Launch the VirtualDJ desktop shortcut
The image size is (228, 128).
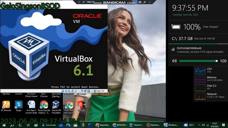[x=81, y=106]
